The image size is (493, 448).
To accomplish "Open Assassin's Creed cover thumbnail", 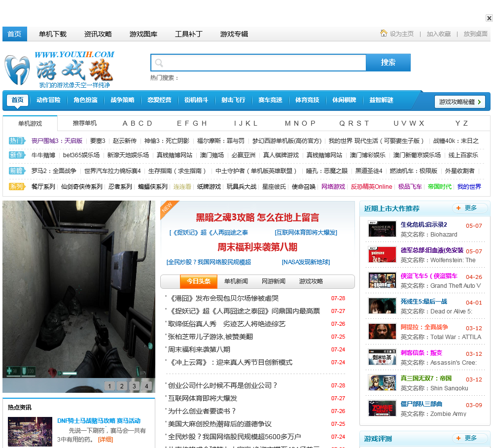I will tap(382, 357).
